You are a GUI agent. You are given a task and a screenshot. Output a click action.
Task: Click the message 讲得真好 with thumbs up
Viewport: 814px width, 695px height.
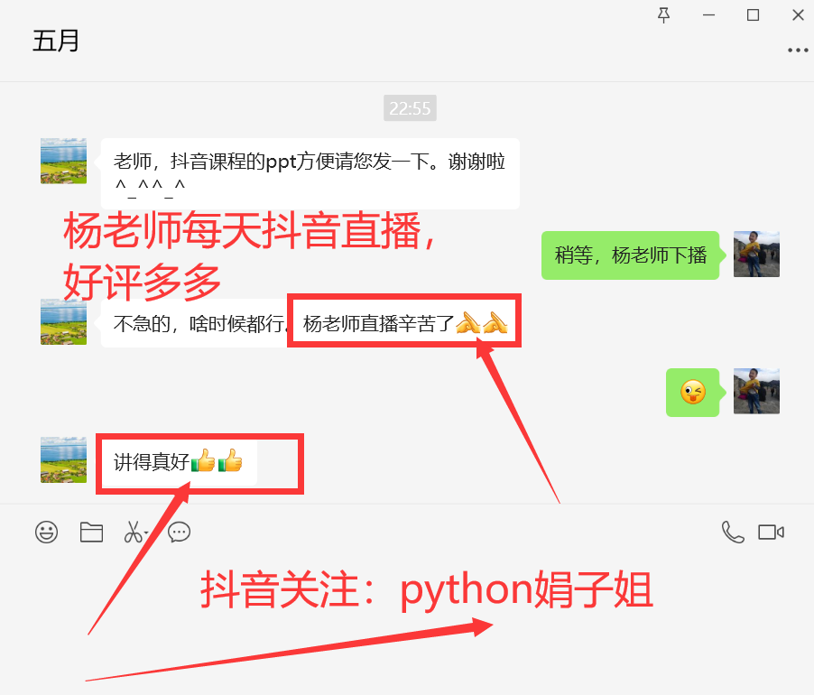click(x=179, y=462)
